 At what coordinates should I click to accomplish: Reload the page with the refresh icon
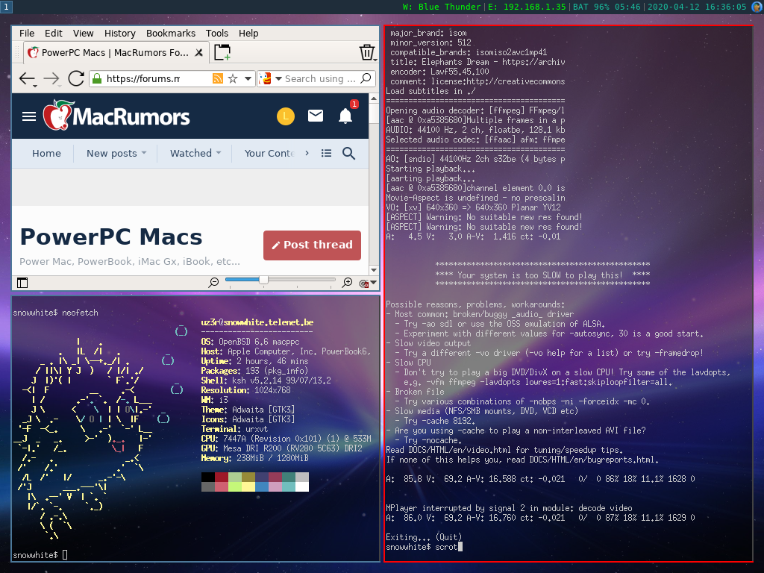click(76, 78)
